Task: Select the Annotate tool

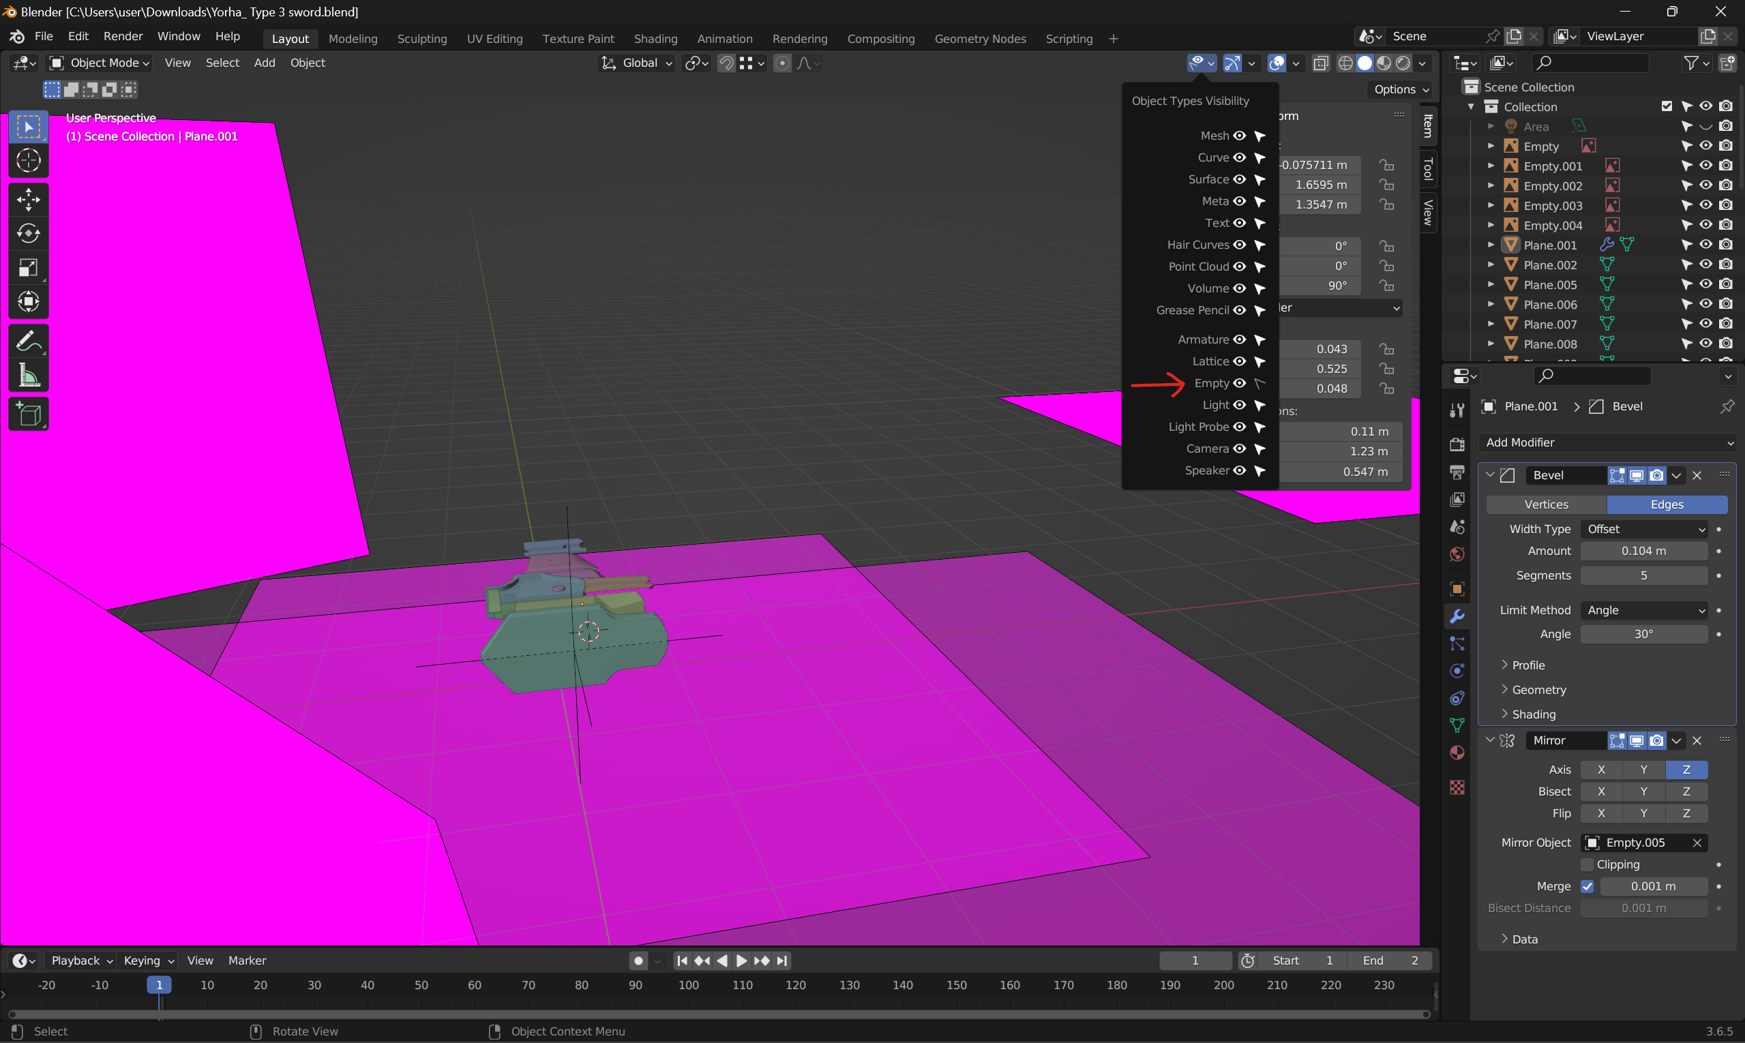Action: (28, 342)
